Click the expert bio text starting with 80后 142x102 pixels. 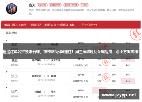point(82,12)
